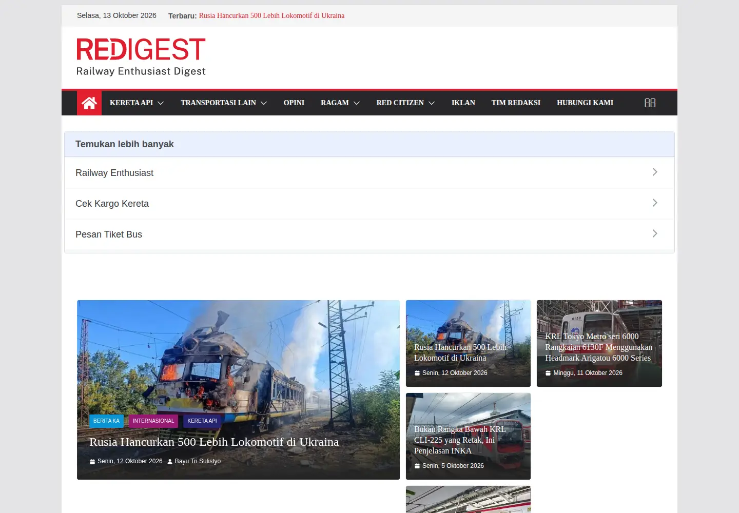Image resolution: width=739 pixels, height=513 pixels.
Task: Select the BERITA KA category tag
Action: (x=106, y=421)
